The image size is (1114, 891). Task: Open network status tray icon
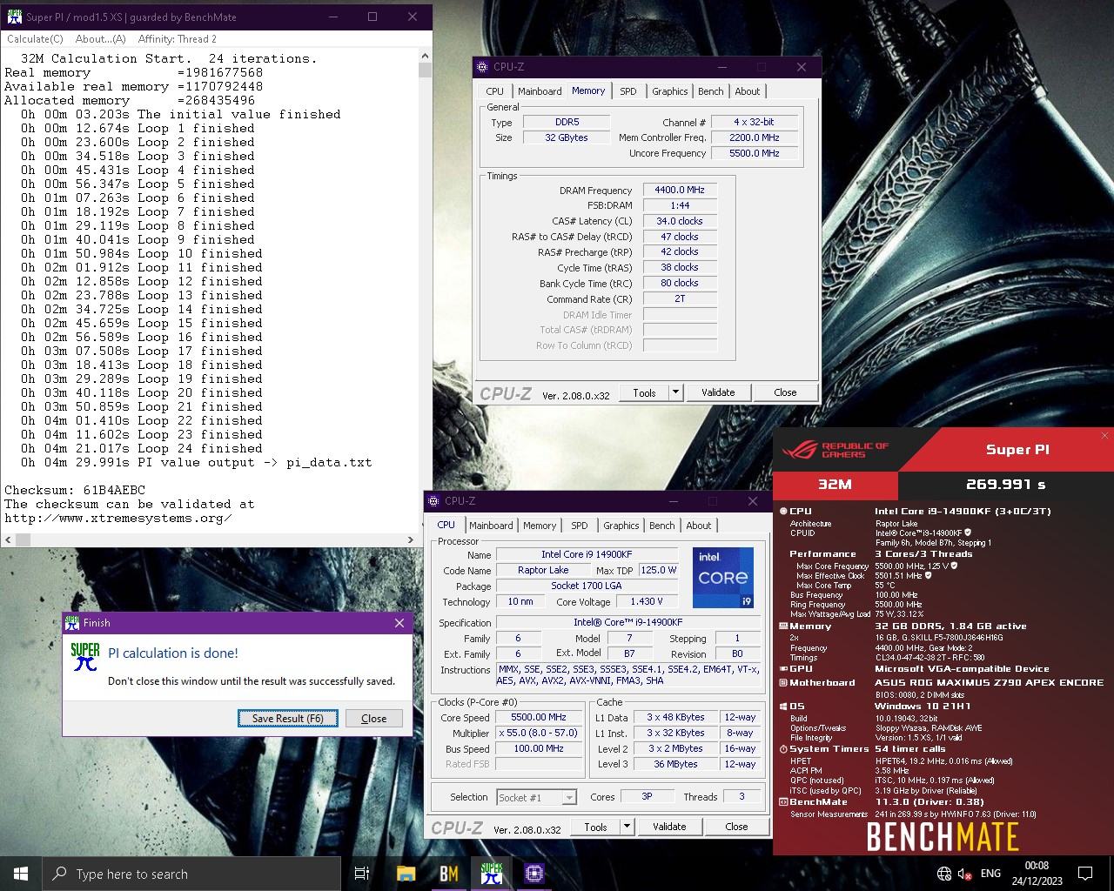click(x=944, y=874)
